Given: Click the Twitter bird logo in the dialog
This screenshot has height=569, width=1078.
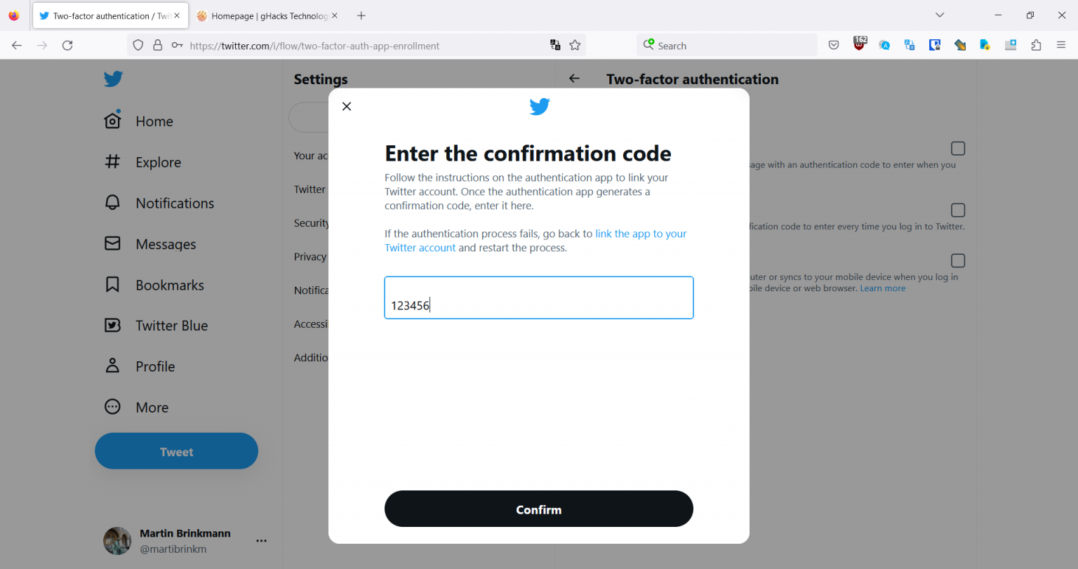Looking at the screenshot, I should (539, 106).
